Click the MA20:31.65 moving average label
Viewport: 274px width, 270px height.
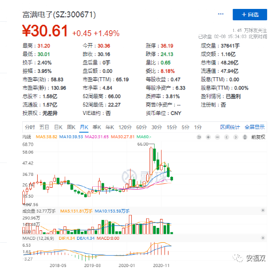pos(97,137)
